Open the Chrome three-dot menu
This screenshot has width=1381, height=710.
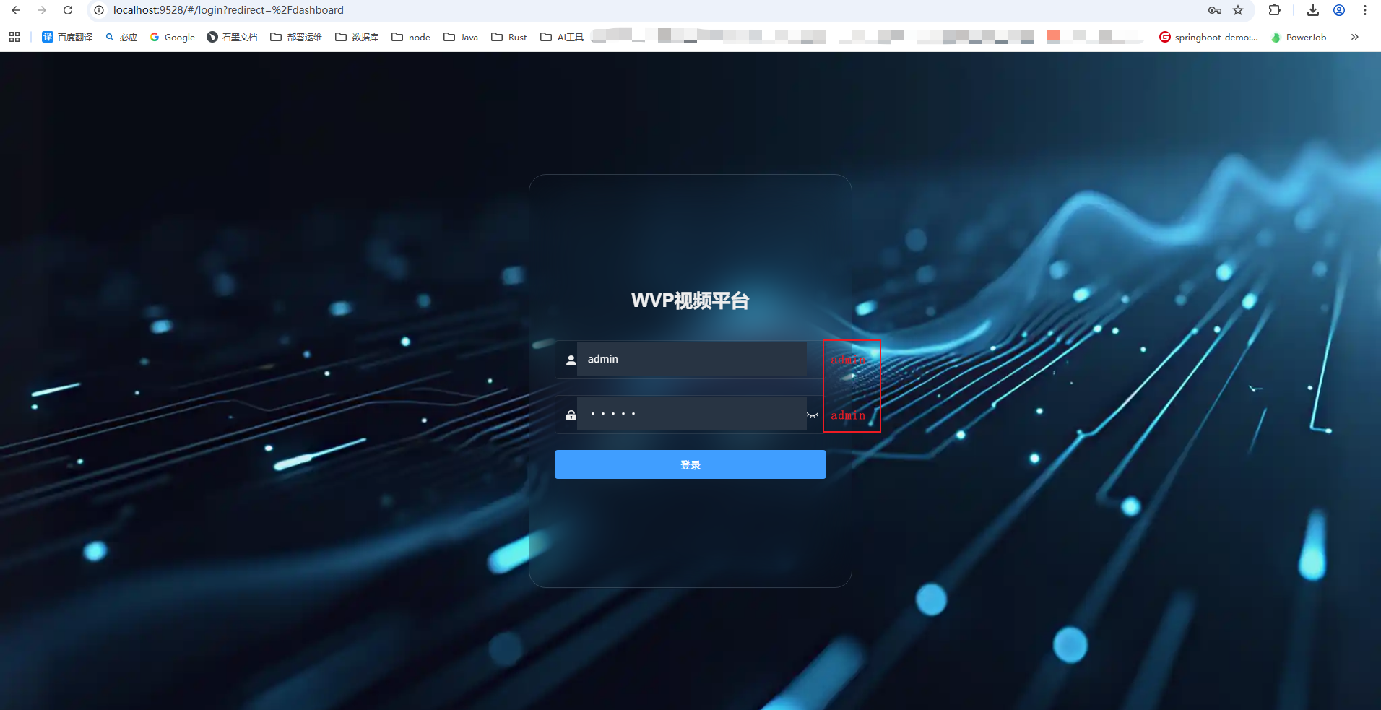pos(1365,10)
